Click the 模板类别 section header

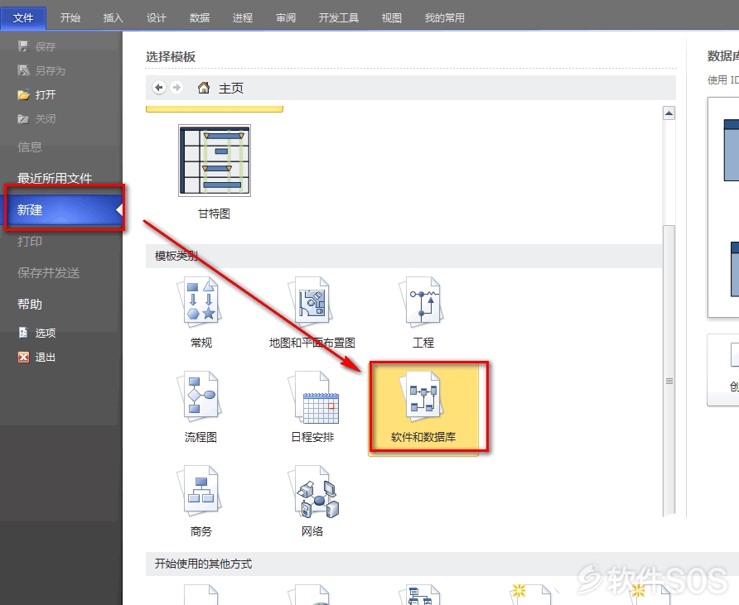point(404,256)
